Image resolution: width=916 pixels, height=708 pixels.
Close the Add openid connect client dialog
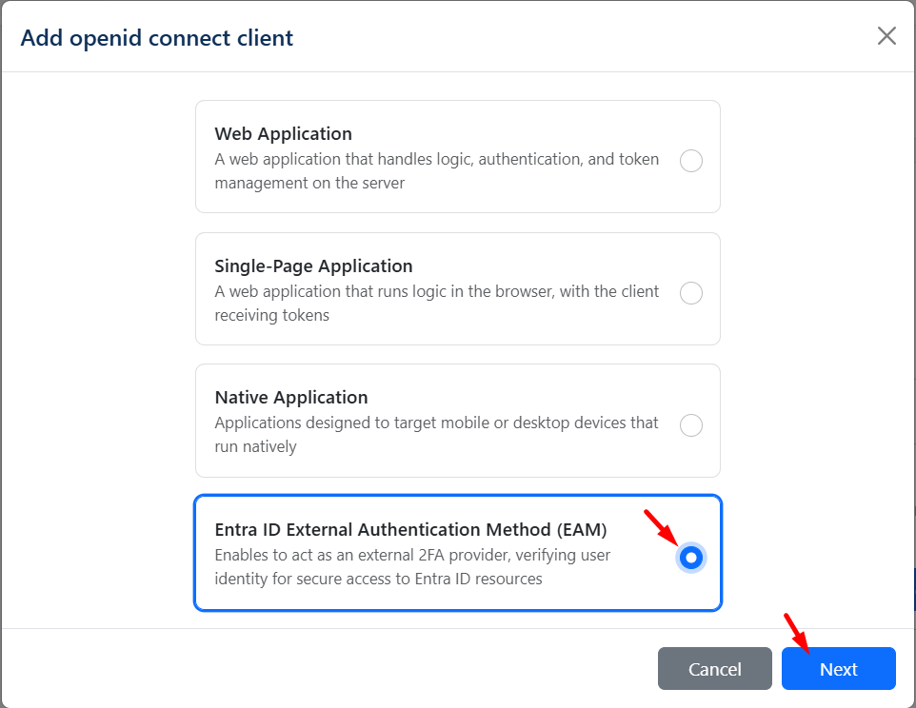pyautogui.click(x=886, y=36)
